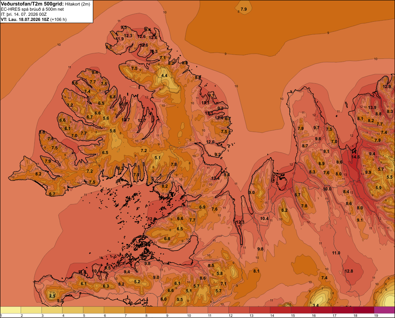
Task: Click the '9.9' temperature value
Action: (368, 172)
